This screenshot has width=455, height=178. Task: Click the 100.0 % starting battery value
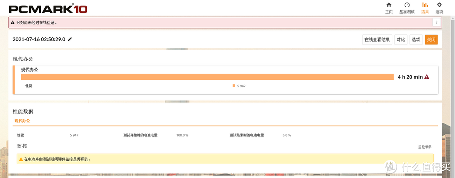click(182, 135)
